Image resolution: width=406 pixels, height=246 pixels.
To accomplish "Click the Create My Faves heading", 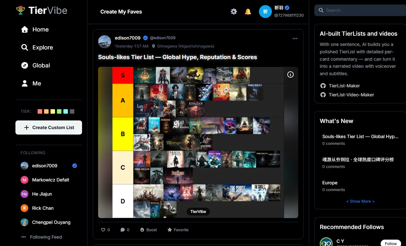I will click(121, 12).
